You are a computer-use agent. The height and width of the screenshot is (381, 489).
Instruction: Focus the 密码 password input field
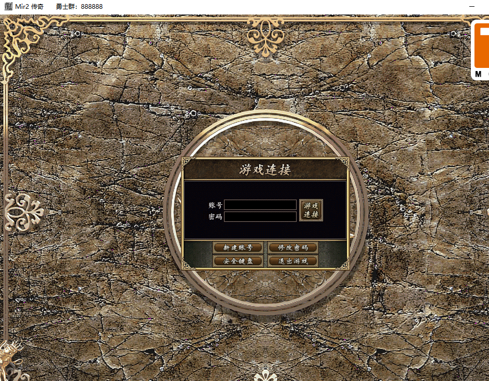click(260, 216)
